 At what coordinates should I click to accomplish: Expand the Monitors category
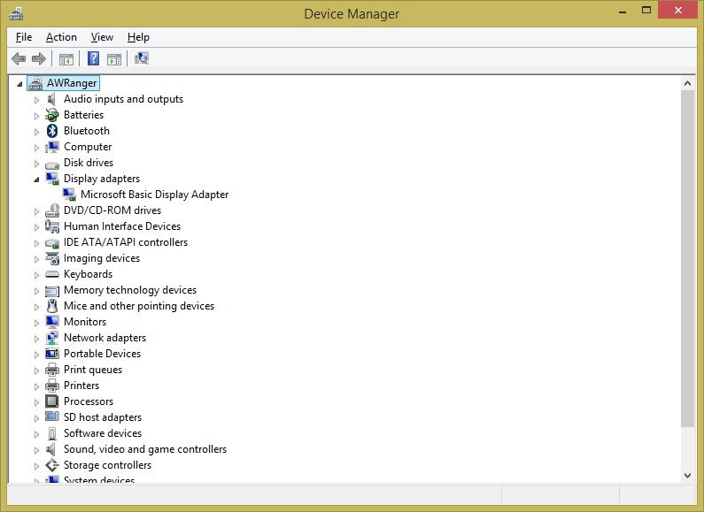(x=37, y=323)
